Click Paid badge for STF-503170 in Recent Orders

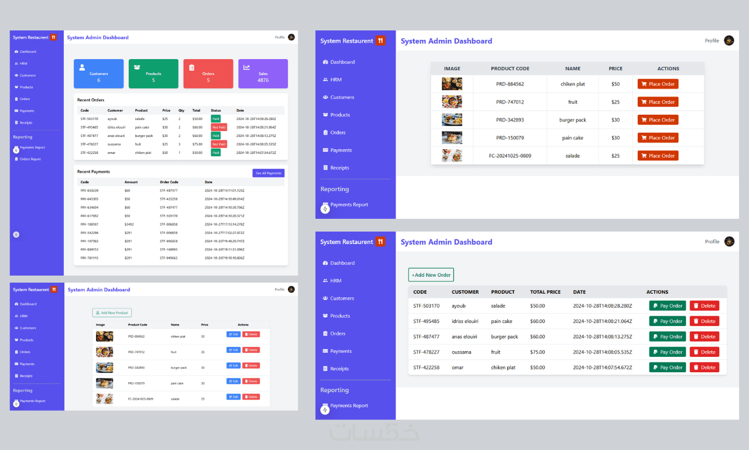tap(216, 119)
